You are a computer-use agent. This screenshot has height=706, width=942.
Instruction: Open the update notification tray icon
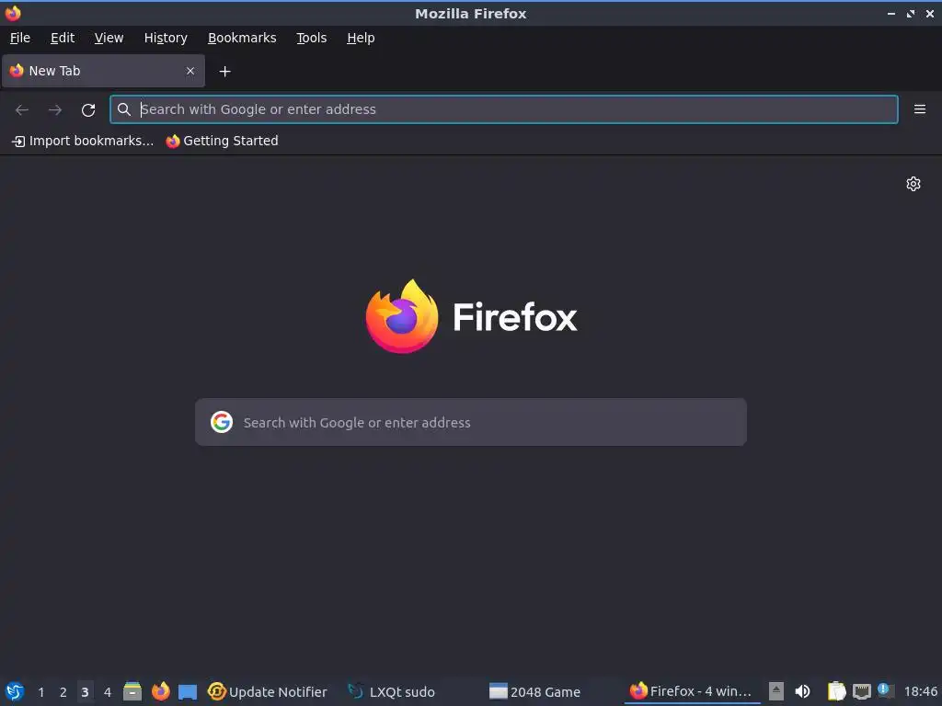tap(884, 689)
